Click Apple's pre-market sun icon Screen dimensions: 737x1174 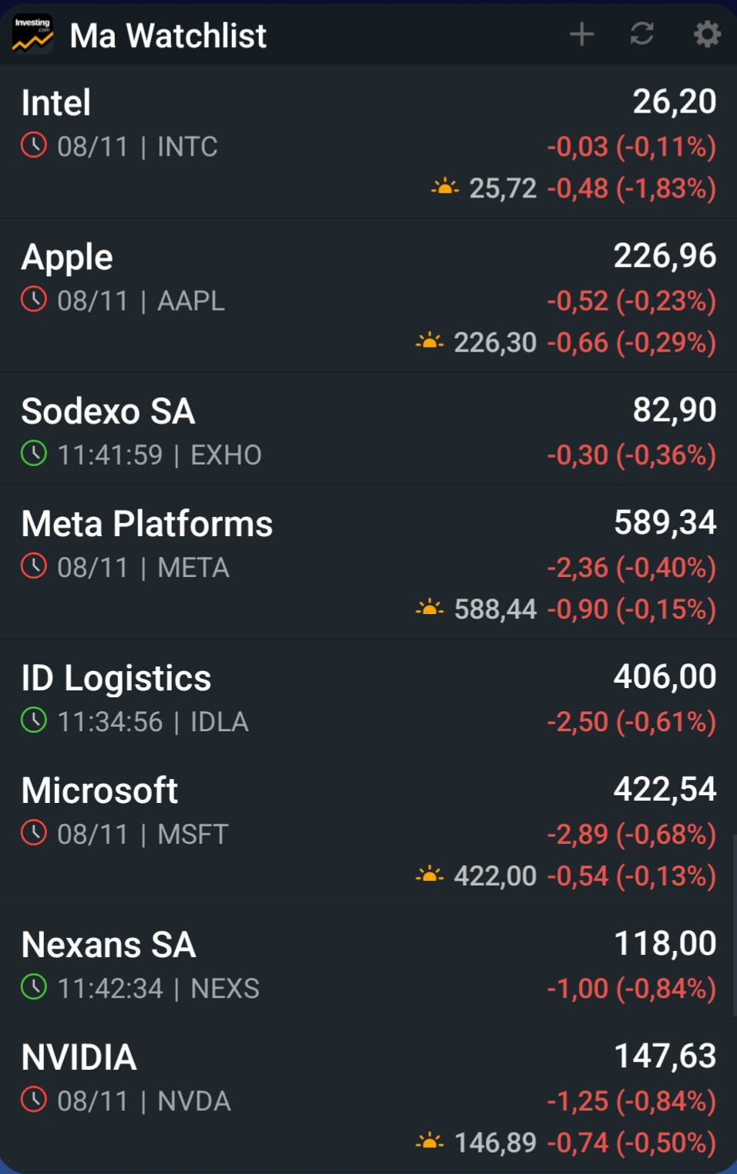click(429, 341)
